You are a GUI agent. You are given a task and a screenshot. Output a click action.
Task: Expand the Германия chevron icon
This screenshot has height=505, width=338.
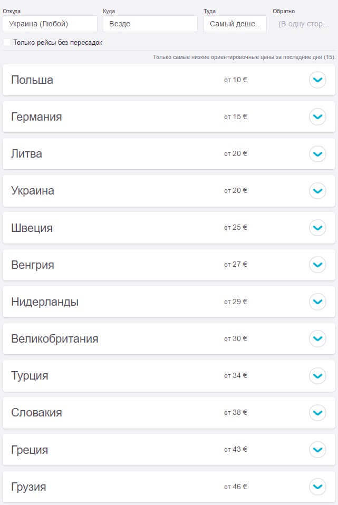(317, 116)
